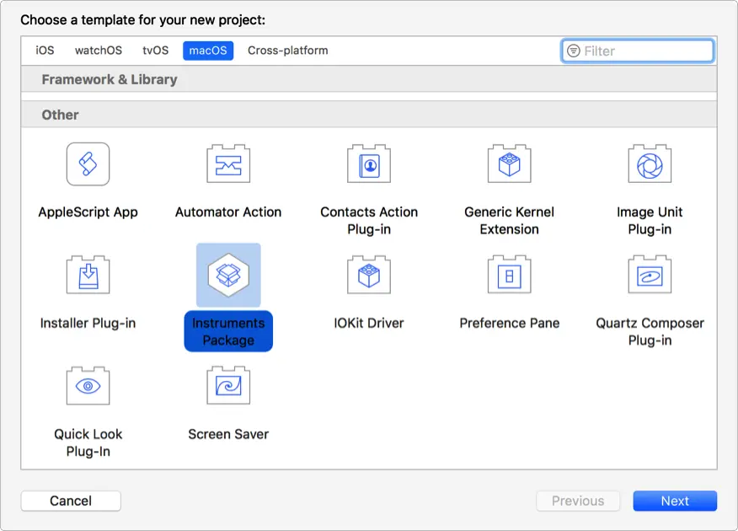Click the Other section header
The height and width of the screenshot is (531, 738).
369,115
